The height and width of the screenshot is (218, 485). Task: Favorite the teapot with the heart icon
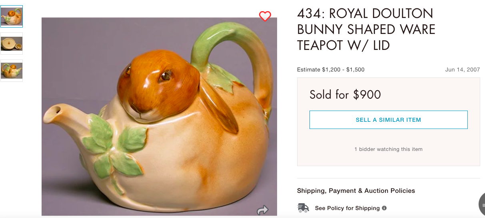pos(265,16)
